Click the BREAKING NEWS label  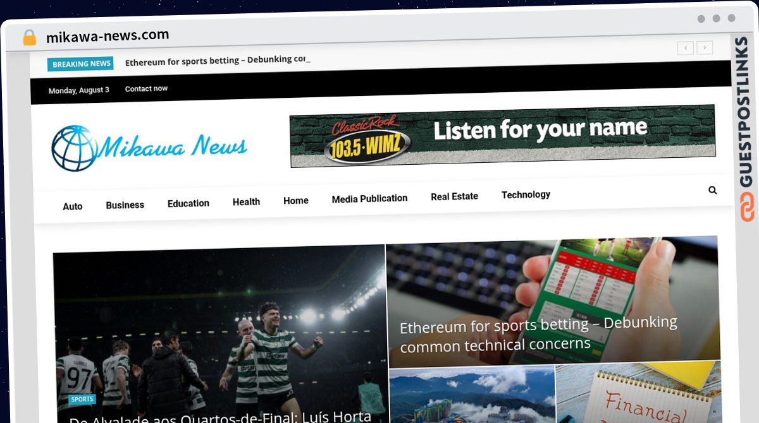[80, 64]
